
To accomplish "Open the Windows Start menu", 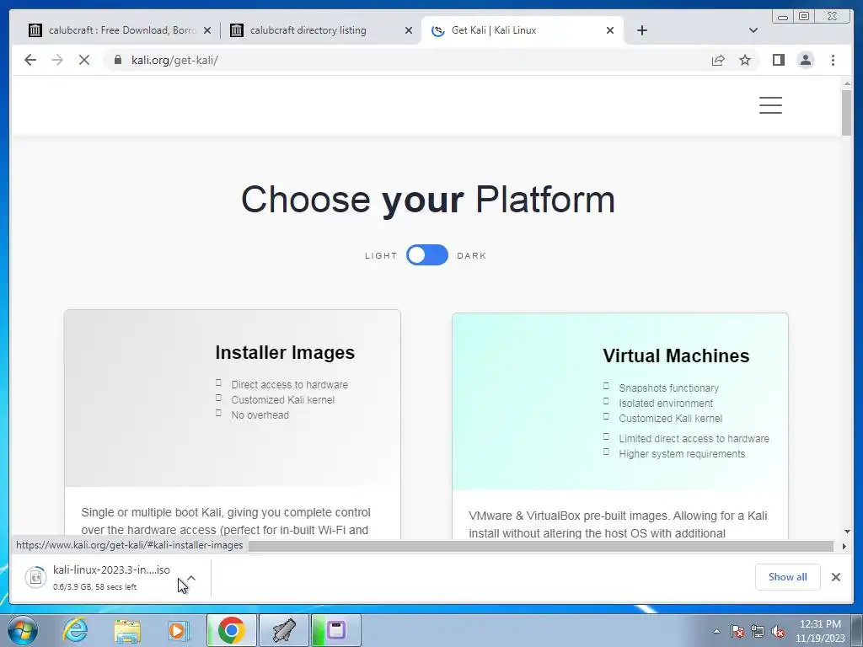I will click(23, 630).
